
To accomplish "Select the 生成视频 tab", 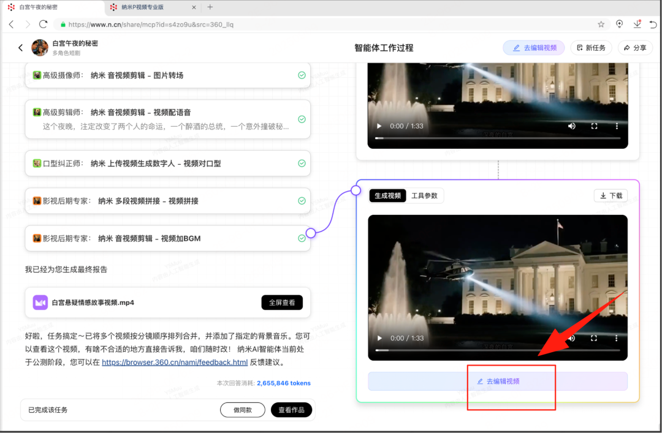I will pyautogui.click(x=387, y=195).
